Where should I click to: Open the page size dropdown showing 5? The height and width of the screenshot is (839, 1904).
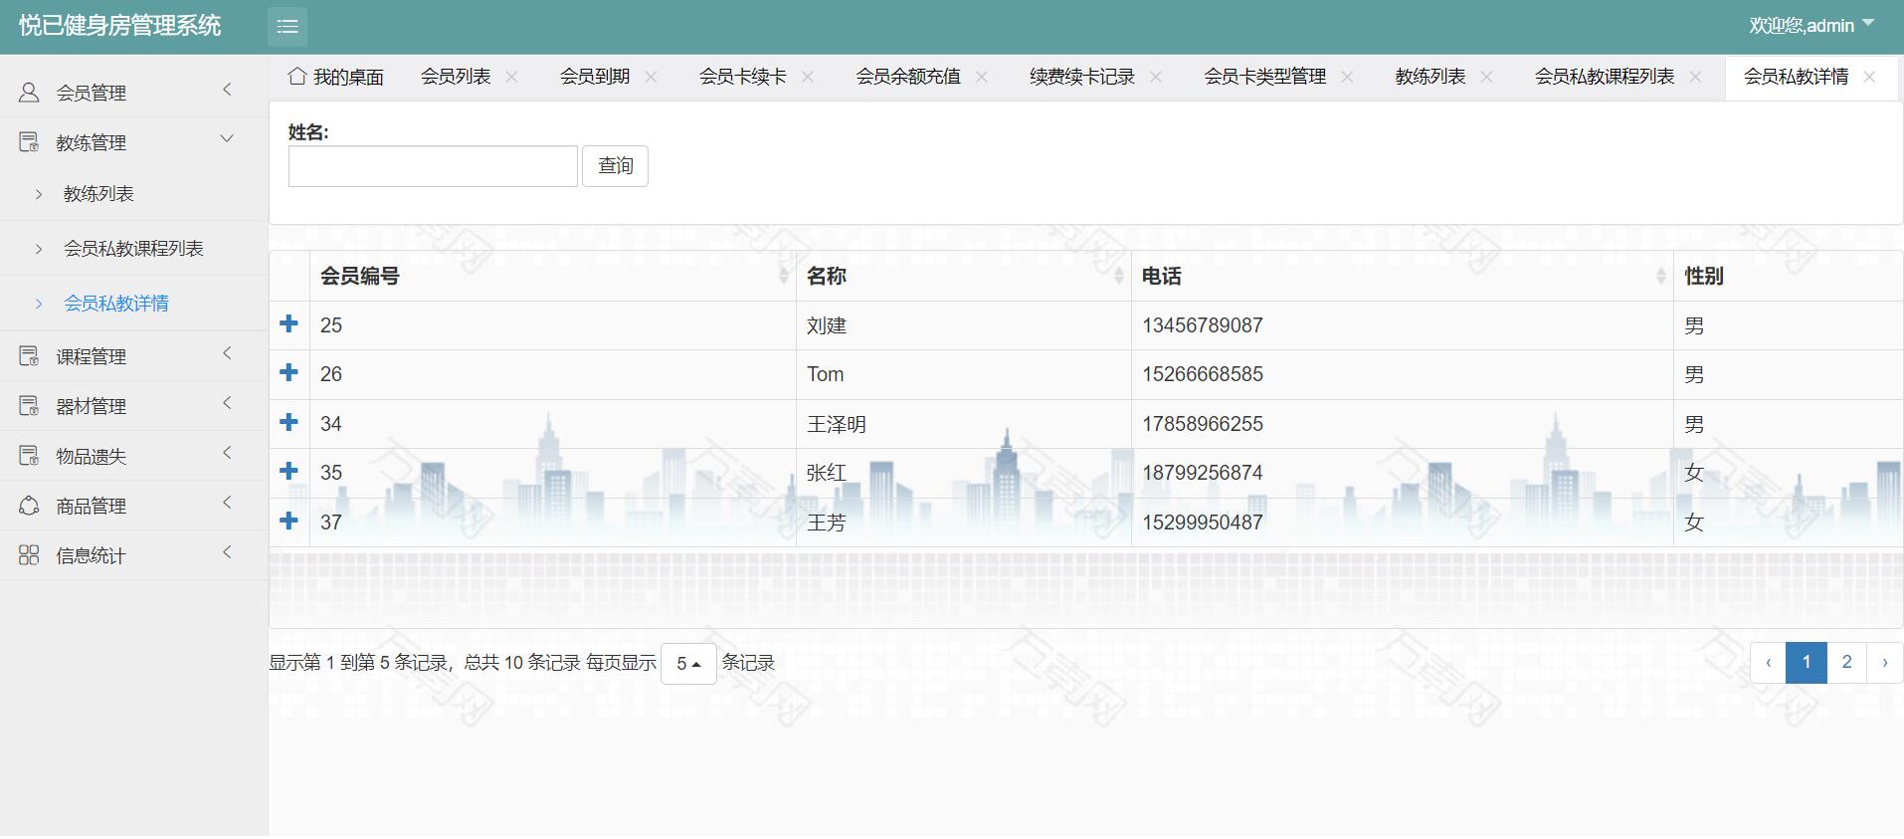pos(688,664)
